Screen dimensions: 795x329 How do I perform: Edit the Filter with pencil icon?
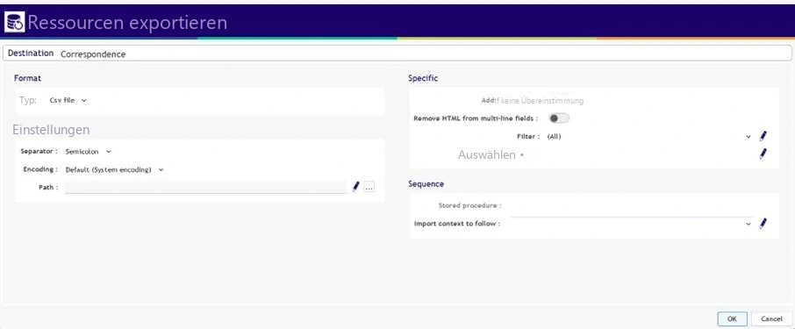tap(763, 136)
